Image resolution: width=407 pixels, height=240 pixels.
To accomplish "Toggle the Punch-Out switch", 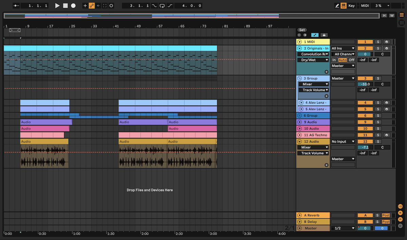I will (170, 6).
